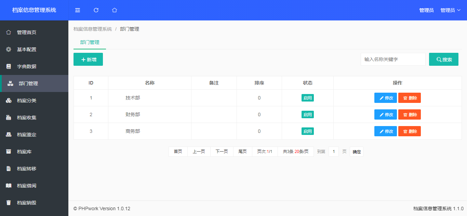Switch to the 部门管理 tab
The width and height of the screenshot is (467, 216).
point(89,42)
